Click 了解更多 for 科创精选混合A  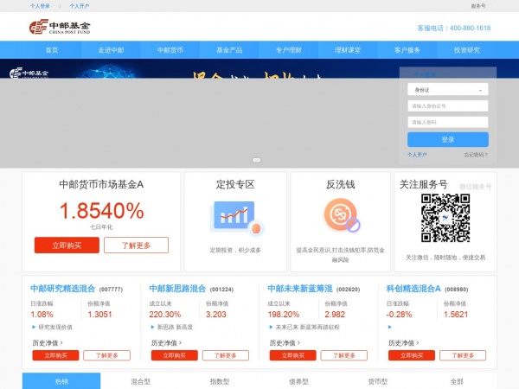(x=463, y=355)
